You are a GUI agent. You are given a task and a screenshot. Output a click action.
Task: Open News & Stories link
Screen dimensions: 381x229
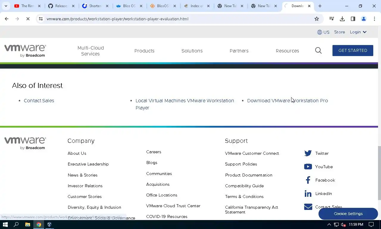point(82,175)
